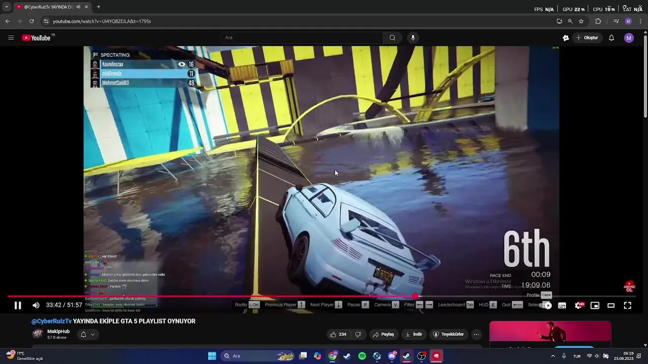Go back with the browser back arrow
The image size is (648, 364).
click(x=7, y=21)
